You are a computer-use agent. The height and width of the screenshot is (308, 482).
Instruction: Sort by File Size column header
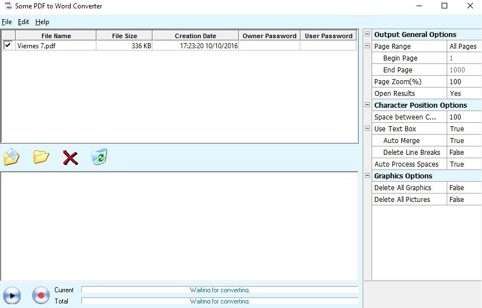click(x=124, y=36)
